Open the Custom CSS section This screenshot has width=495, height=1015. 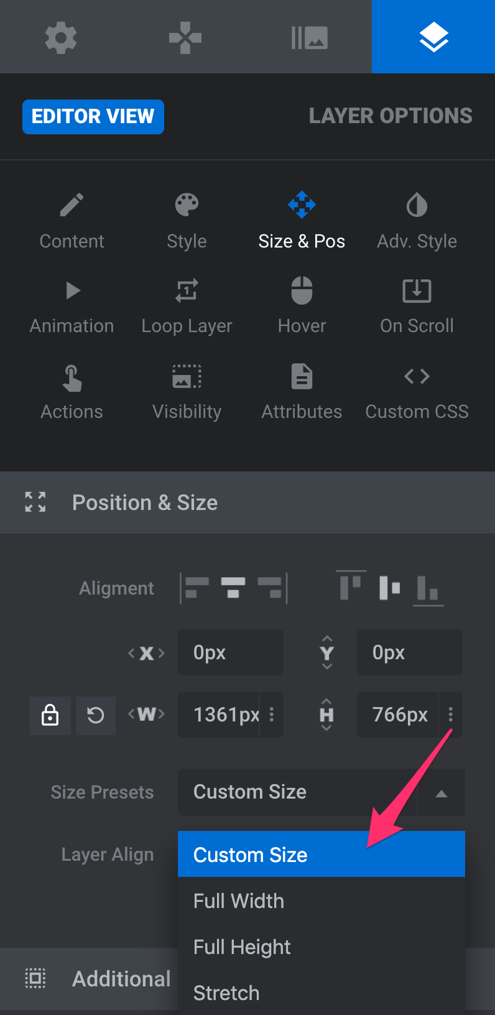pos(417,393)
